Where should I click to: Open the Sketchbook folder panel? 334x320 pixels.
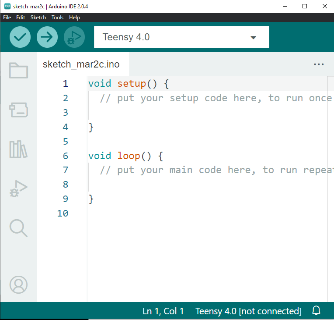click(x=18, y=70)
